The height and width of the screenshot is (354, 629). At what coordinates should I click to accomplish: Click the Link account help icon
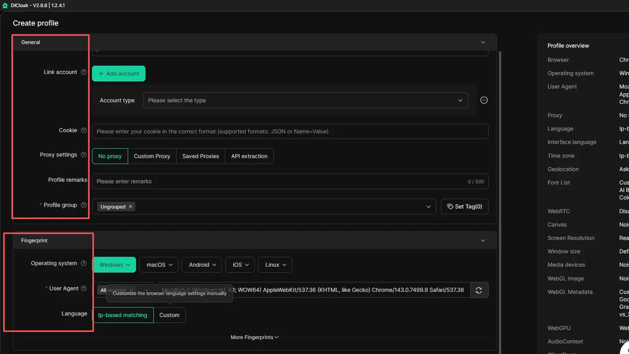click(84, 72)
